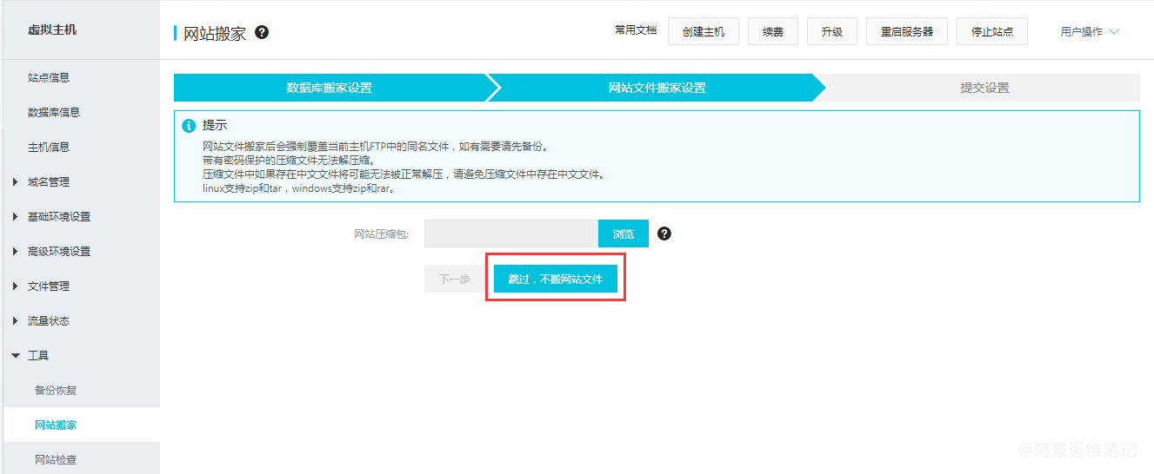Screen dimensions: 1154x474
Task: Click the 网站压缩包 input field
Action: coord(511,234)
